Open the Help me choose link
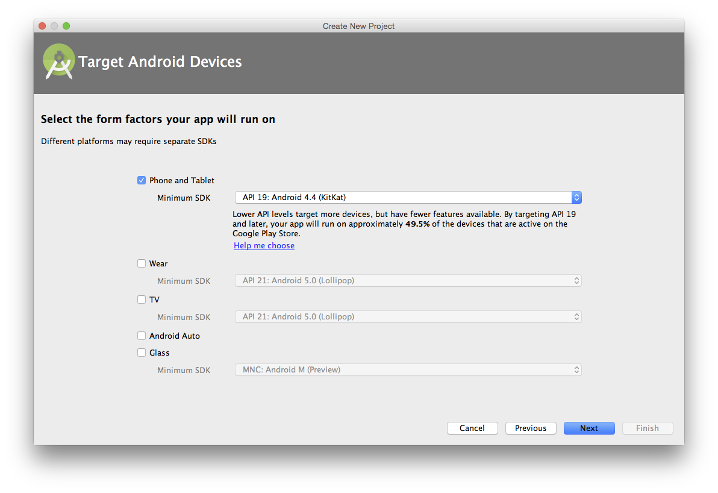 point(264,246)
